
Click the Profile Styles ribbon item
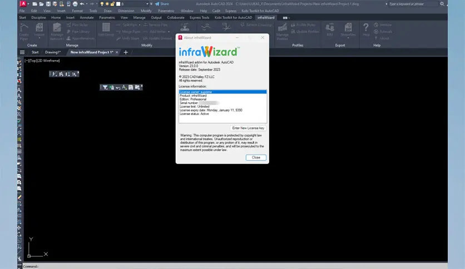coord(303,25)
